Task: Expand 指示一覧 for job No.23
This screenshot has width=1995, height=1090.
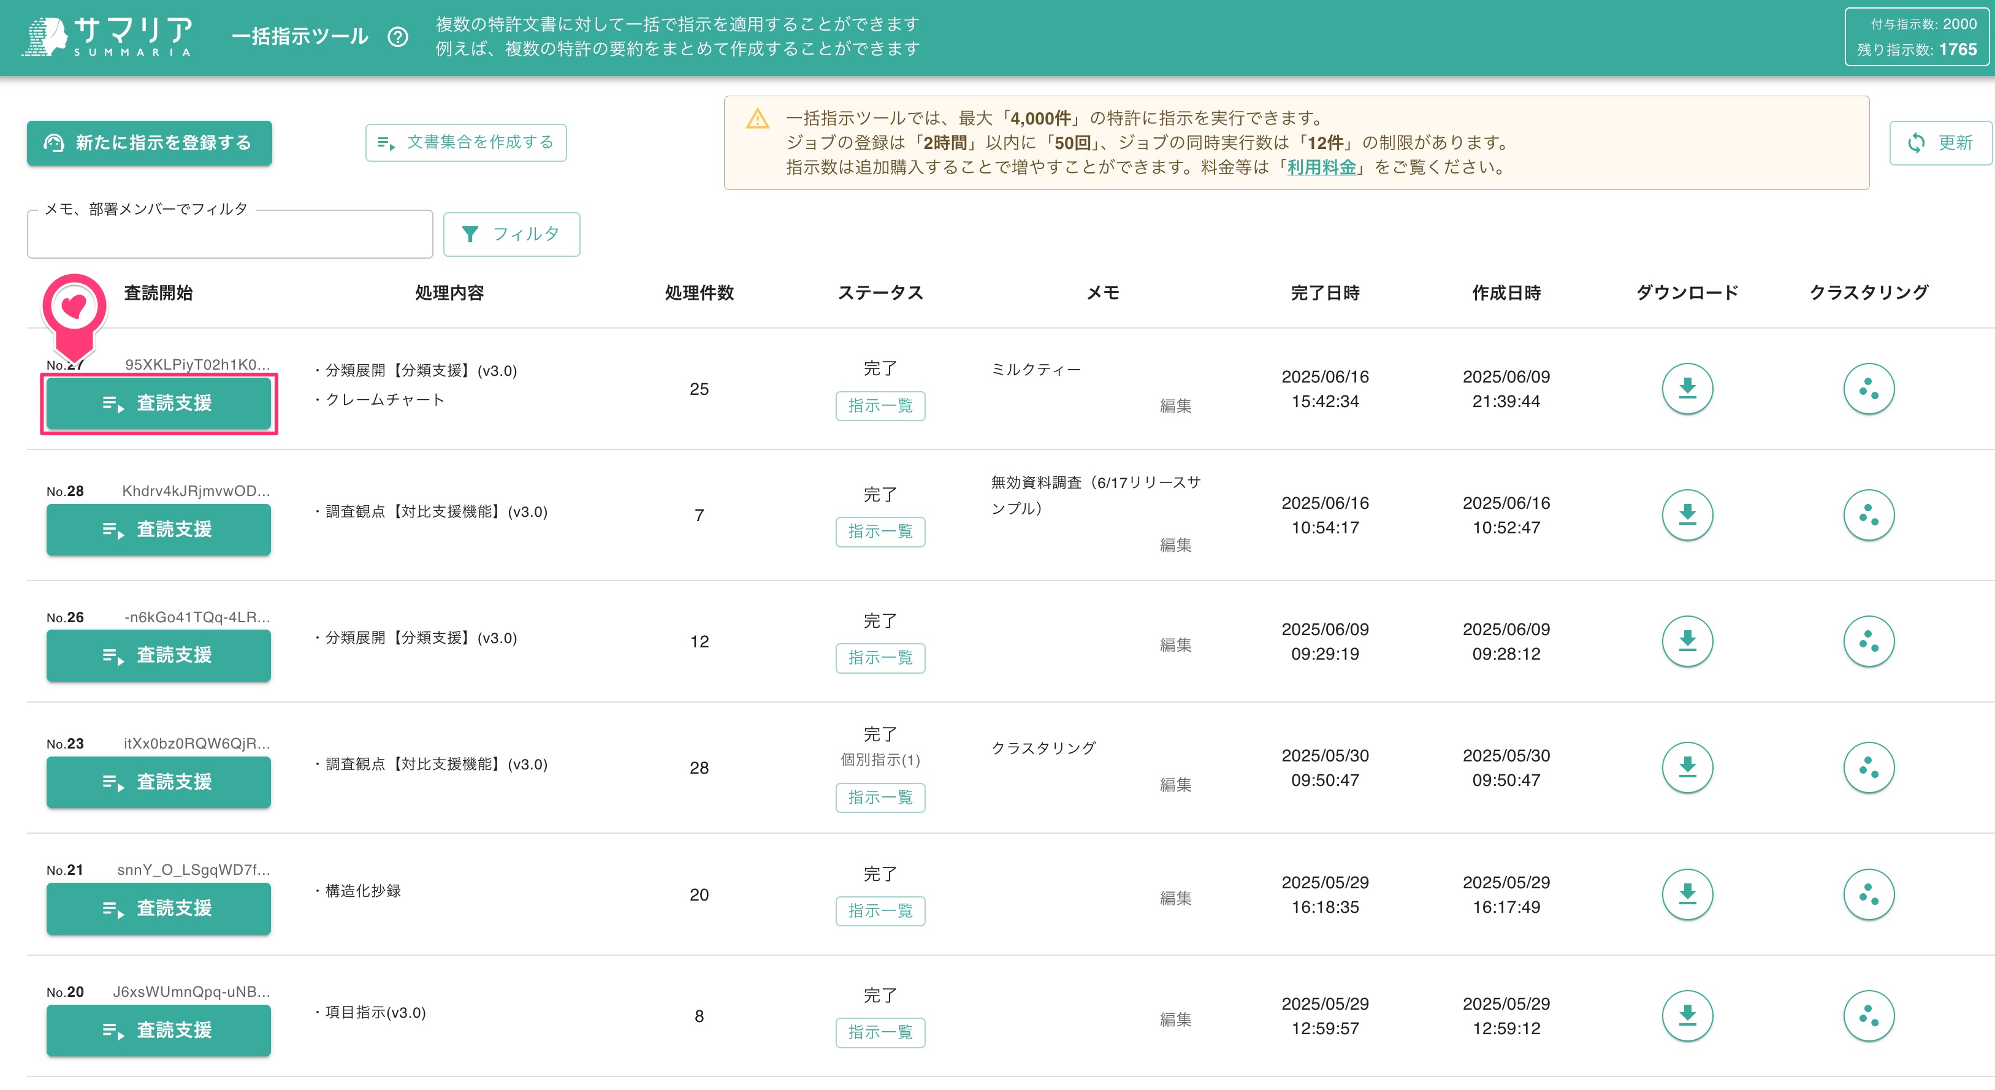Action: pos(880,798)
